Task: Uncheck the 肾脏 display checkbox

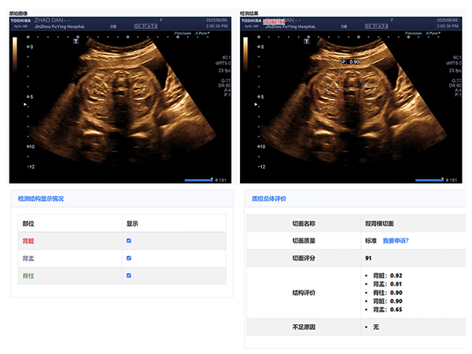Action: point(128,241)
